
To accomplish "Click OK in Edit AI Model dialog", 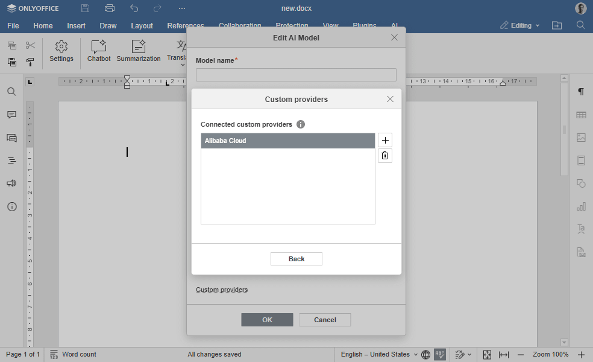I will click(x=267, y=320).
